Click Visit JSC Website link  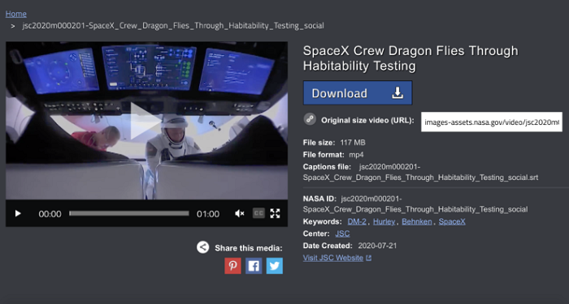(x=333, y=258)
